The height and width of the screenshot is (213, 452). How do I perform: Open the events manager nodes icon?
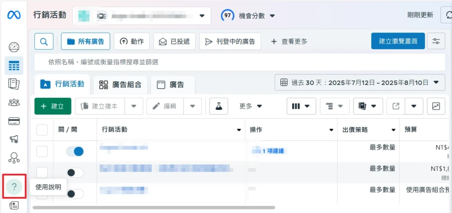pos(14,158)
